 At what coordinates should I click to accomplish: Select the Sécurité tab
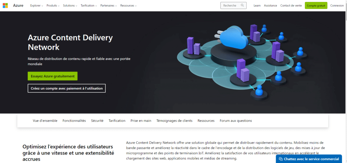[97, 121]
